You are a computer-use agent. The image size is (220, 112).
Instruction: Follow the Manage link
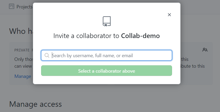coord(23,76)
